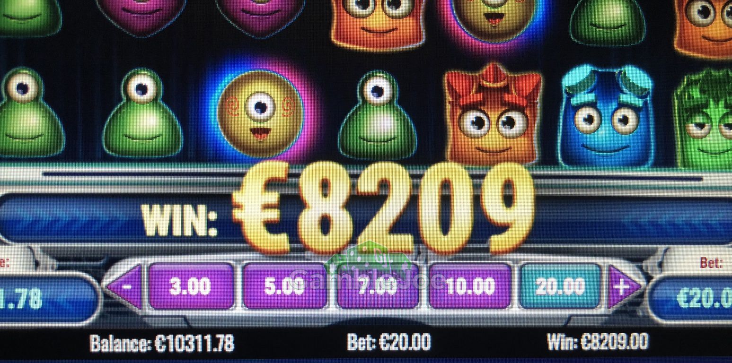Select the 5.00 bet amount
This screenshot has width=732, height=363.
[x=284, y=286]
